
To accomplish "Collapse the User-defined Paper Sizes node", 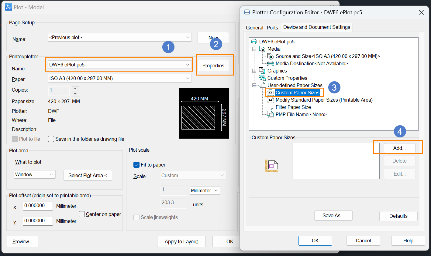I will (254, 85).
